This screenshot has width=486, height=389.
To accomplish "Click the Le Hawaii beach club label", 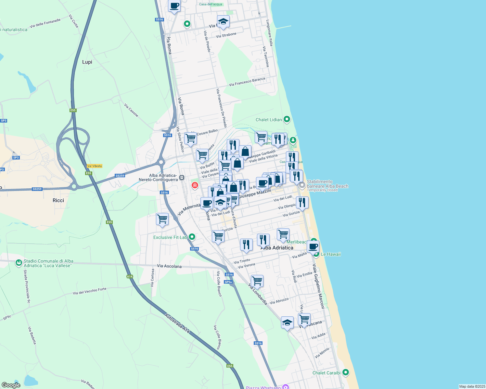I will pyautogui.click(x=331, y=254).
